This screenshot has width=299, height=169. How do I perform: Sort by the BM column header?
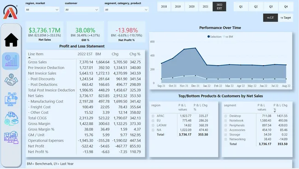click(x=98, y=54)
